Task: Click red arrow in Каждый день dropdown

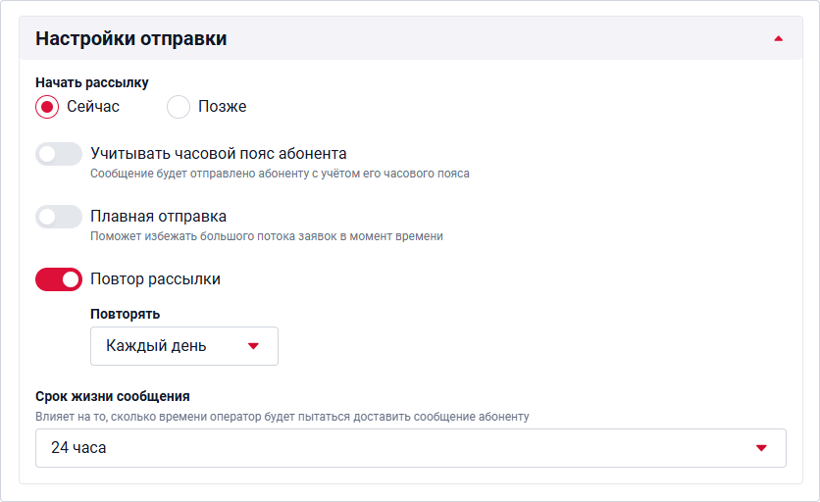Action: click(x=252, y=346)
